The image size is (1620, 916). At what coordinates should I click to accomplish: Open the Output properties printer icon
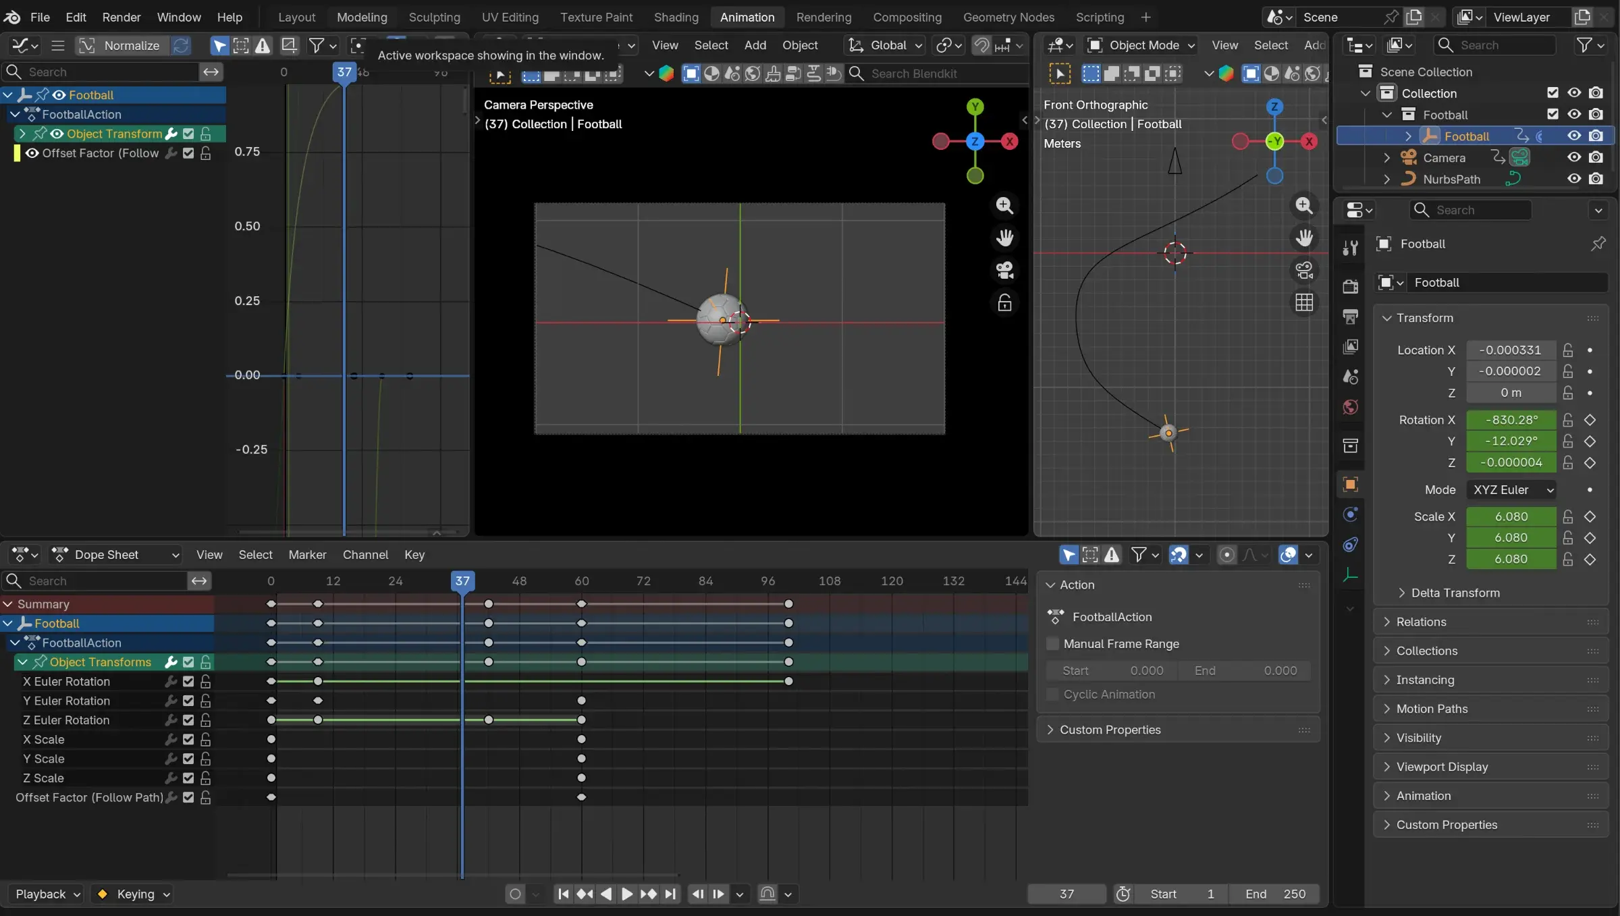click(x=1350, y=317)
